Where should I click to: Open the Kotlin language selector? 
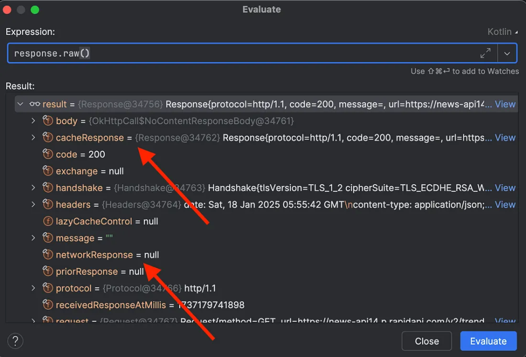click(502, 32)
